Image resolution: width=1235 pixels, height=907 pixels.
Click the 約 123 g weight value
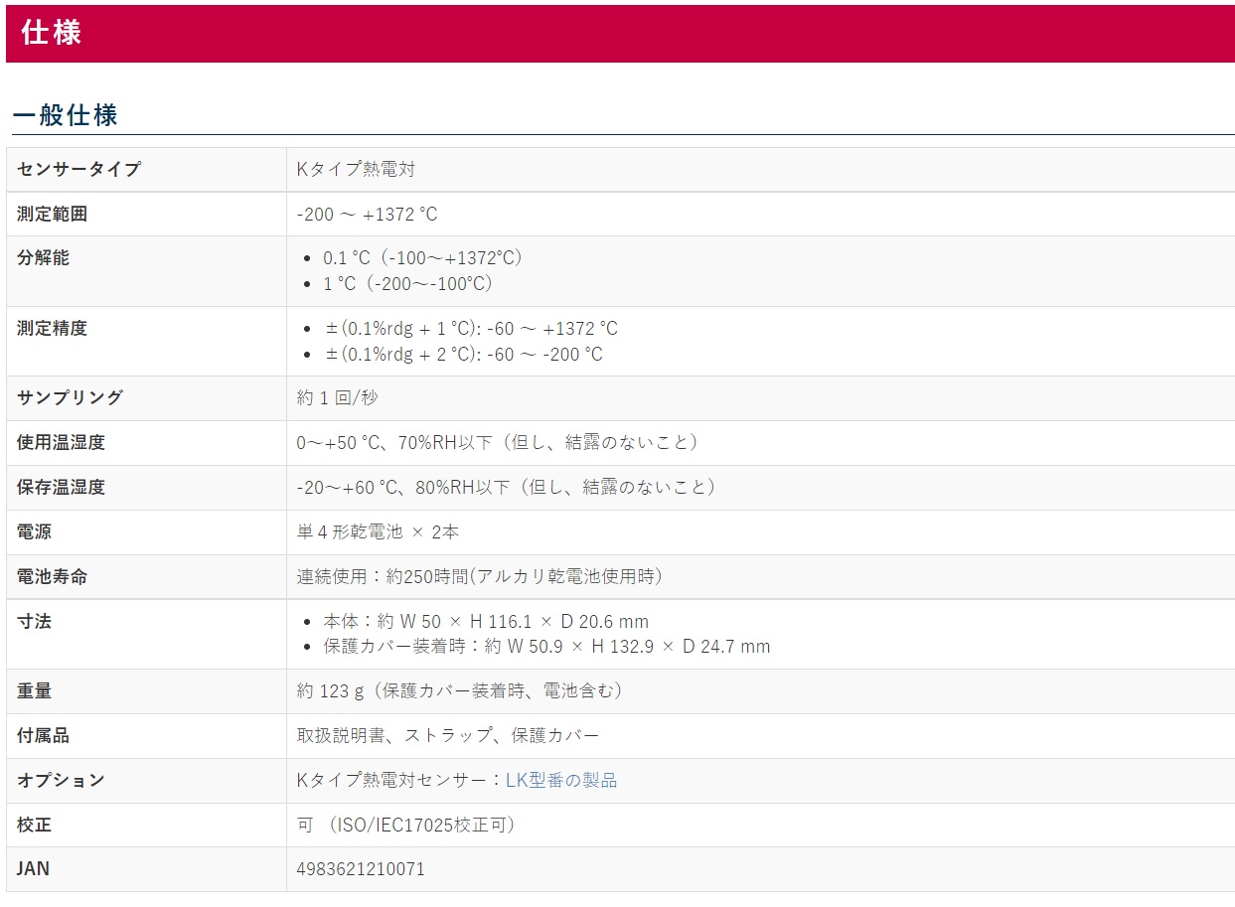click(x=459, y=690)
